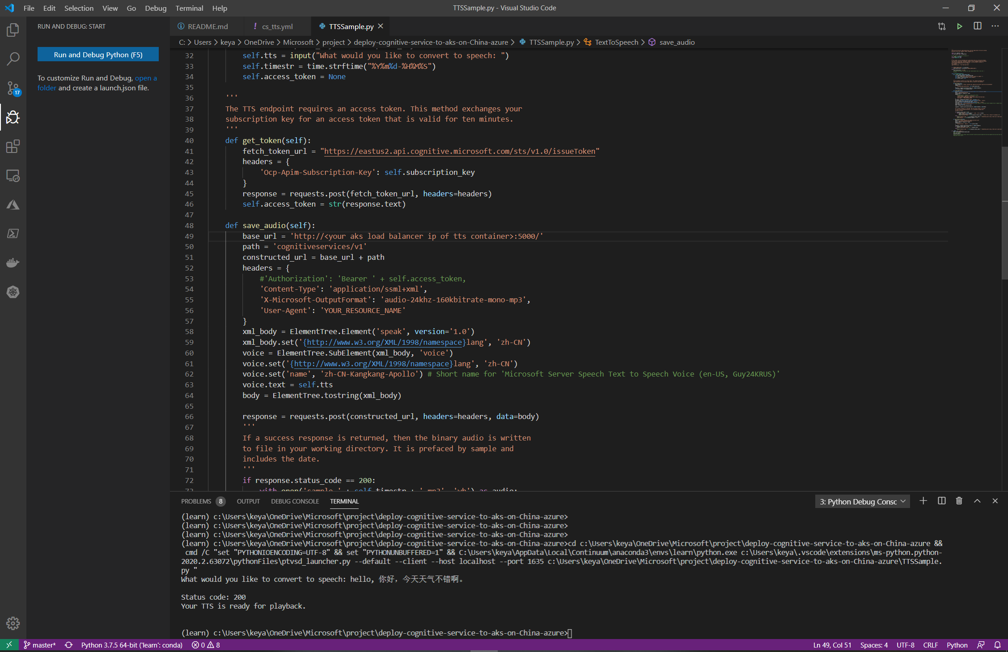Open the Kubernetes view icon
1008x652 pixels.
click(13, 292)
